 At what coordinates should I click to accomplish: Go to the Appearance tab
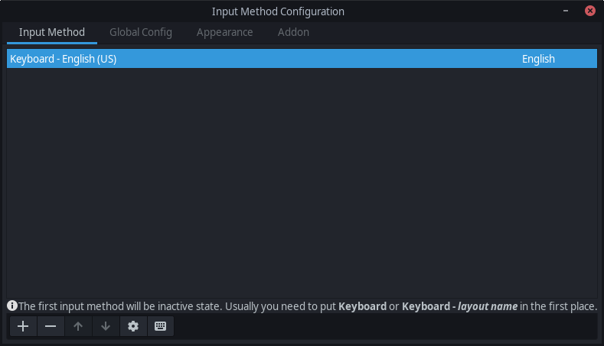click(224, 32)
